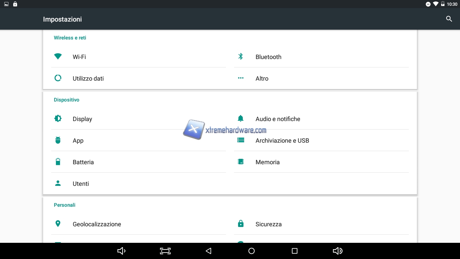Tap the bell icon for Audio e notifiche
Viewport: 460px width, 259px height.
[240, 119]
